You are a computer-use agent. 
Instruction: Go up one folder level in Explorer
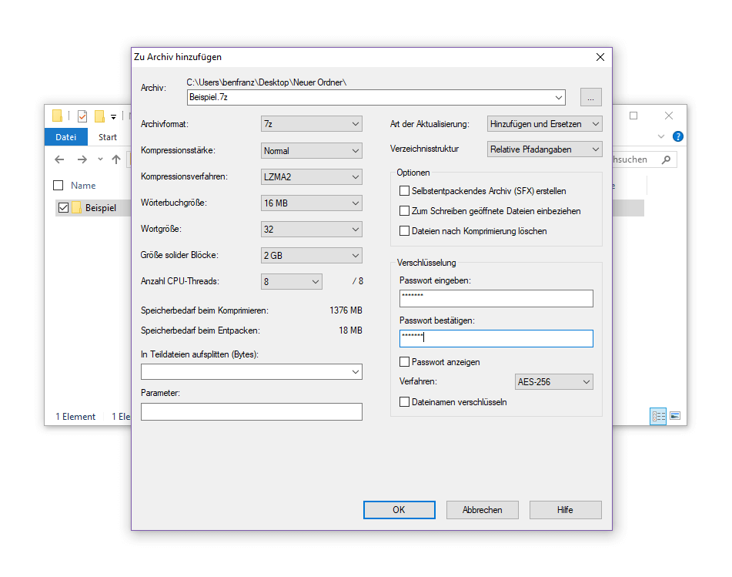click(116, 159)
